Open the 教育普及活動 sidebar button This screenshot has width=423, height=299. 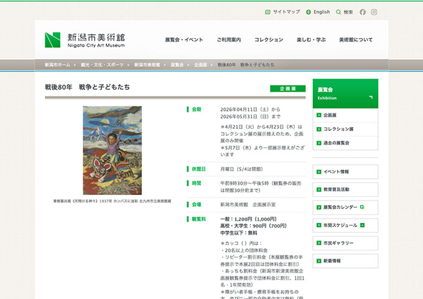(x=345, y=189)
